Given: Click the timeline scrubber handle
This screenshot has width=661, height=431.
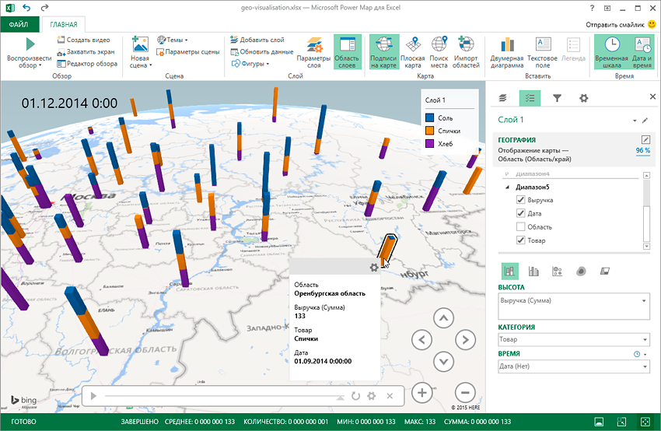Looking at the screenshot, I should pos(340,398).
